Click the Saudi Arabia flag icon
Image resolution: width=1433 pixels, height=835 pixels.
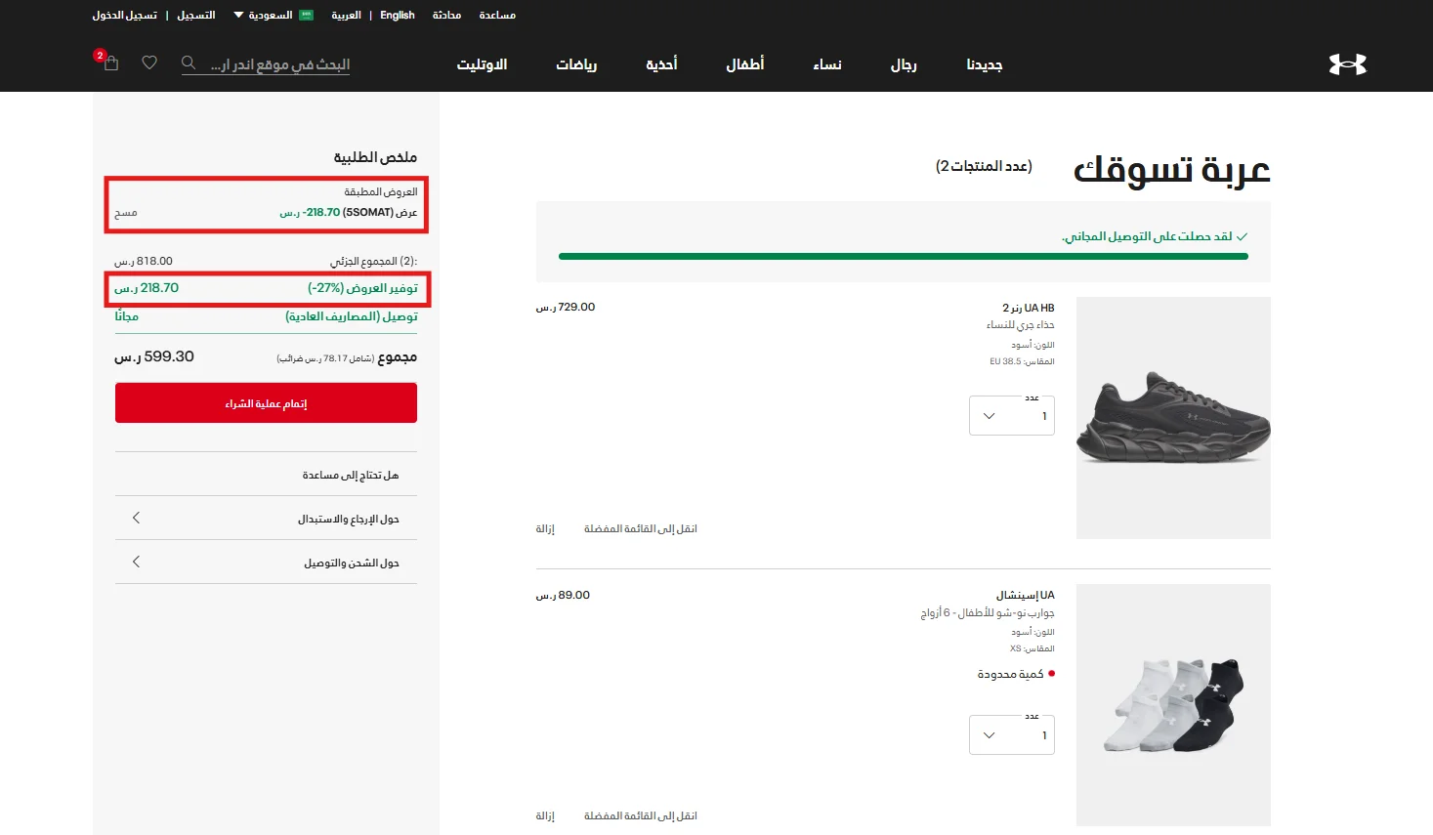click(306, 15)
